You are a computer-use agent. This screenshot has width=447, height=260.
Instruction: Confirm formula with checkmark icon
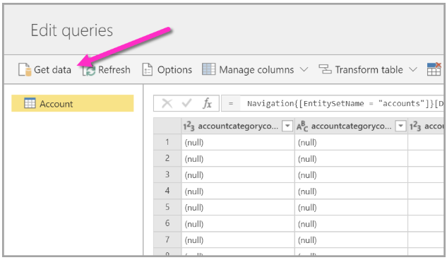tap(186, 103)
